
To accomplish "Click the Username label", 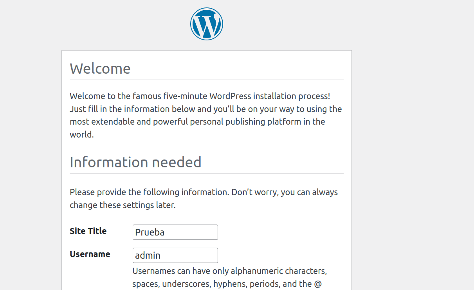I will tap(90, 254).
